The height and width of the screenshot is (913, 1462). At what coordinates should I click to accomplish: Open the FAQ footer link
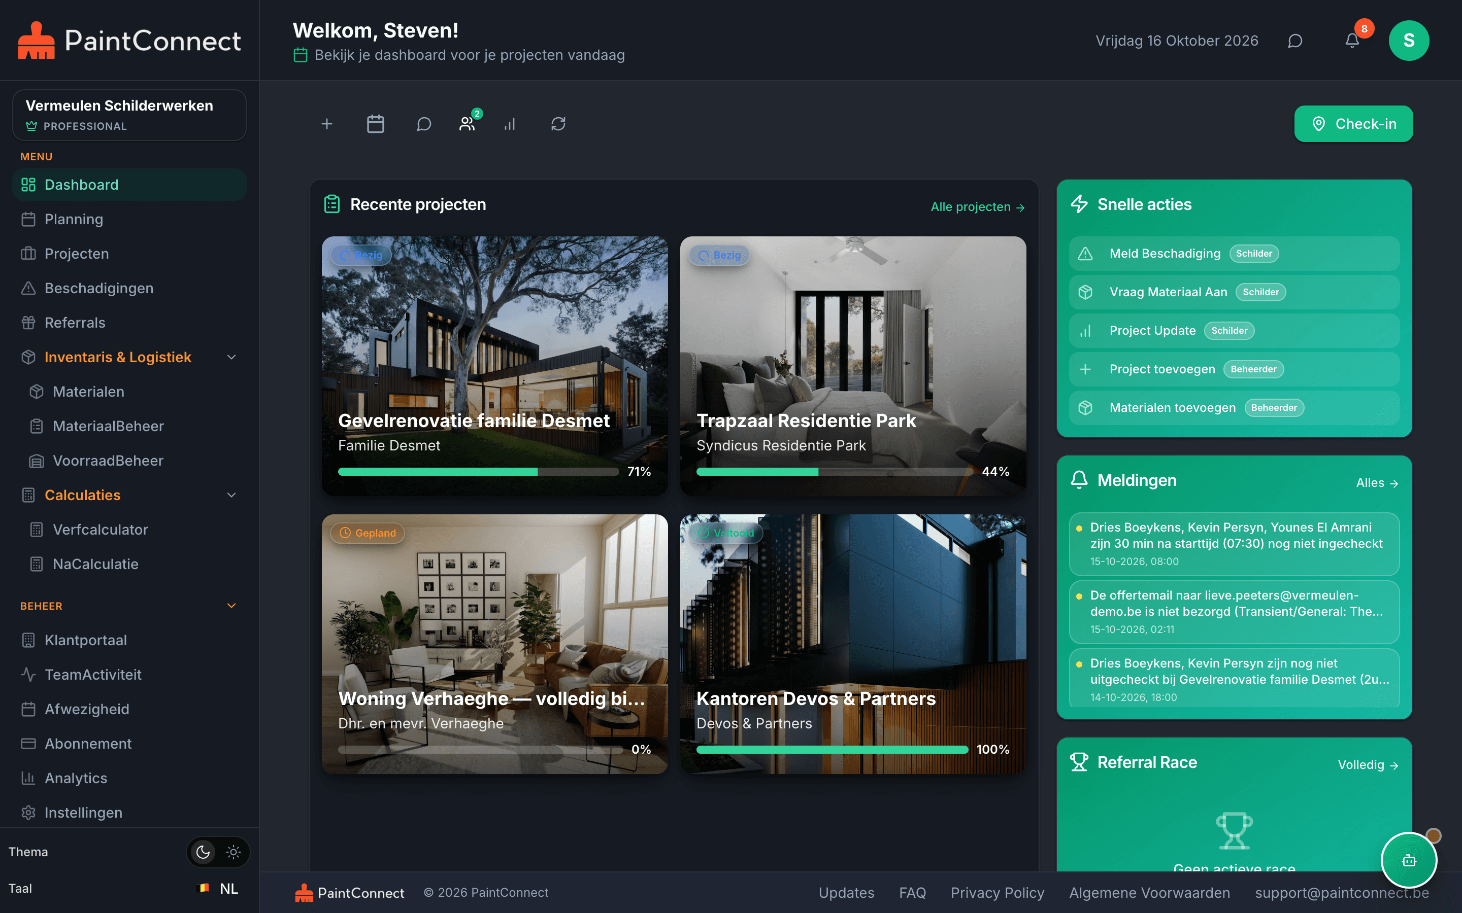912,893
